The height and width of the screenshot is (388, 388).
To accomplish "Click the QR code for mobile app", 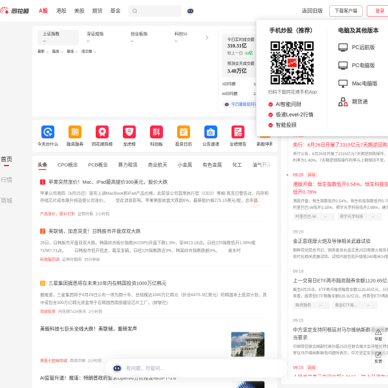I will pyautogui.click(x=292, y=63).
